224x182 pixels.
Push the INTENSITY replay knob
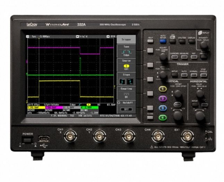point(204,45)
